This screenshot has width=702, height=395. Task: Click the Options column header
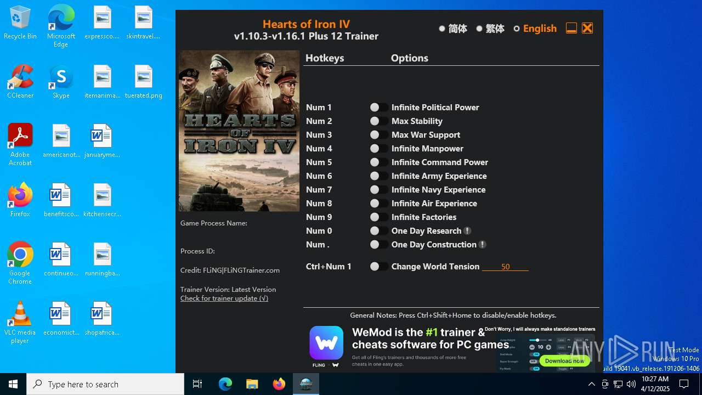click(x=410, y=58)
